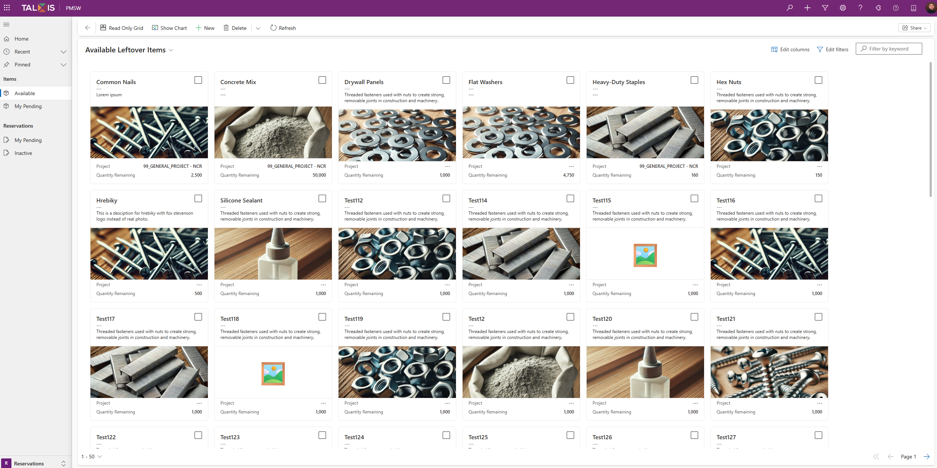The image size is (937, 468).
Task: Go to Home in sidebar
Action: (x=36, y=39)
